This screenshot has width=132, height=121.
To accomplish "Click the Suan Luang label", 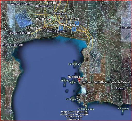I will (71, 18).
